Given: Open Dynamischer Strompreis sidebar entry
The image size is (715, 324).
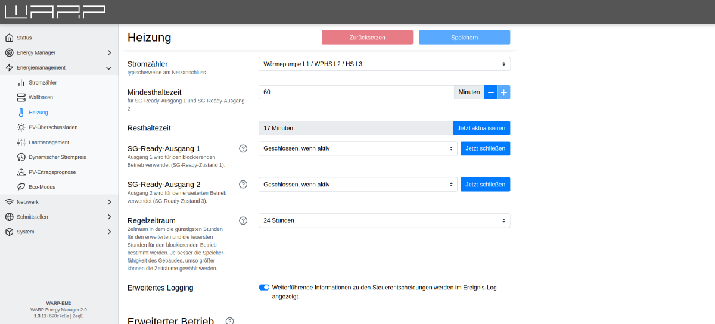Looking at the screenshot, I should tap(57, 157).
